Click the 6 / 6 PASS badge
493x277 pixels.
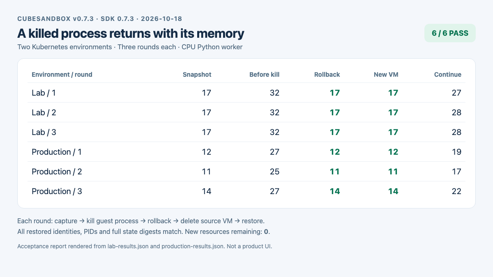[x=450, y=33]
